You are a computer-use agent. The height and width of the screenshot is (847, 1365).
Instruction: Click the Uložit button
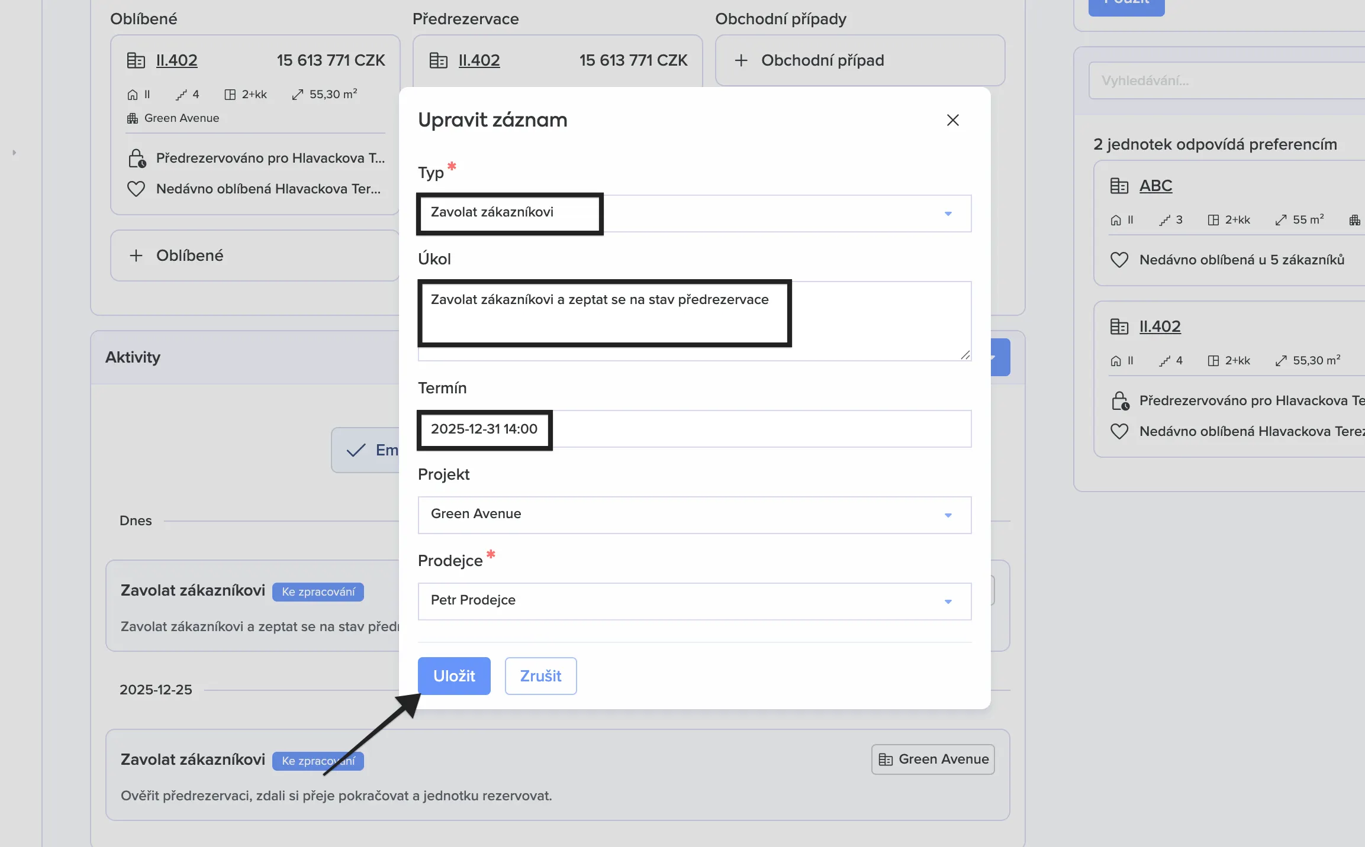point(454,676)
